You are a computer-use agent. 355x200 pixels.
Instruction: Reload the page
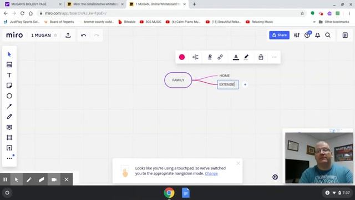(22, 13)
